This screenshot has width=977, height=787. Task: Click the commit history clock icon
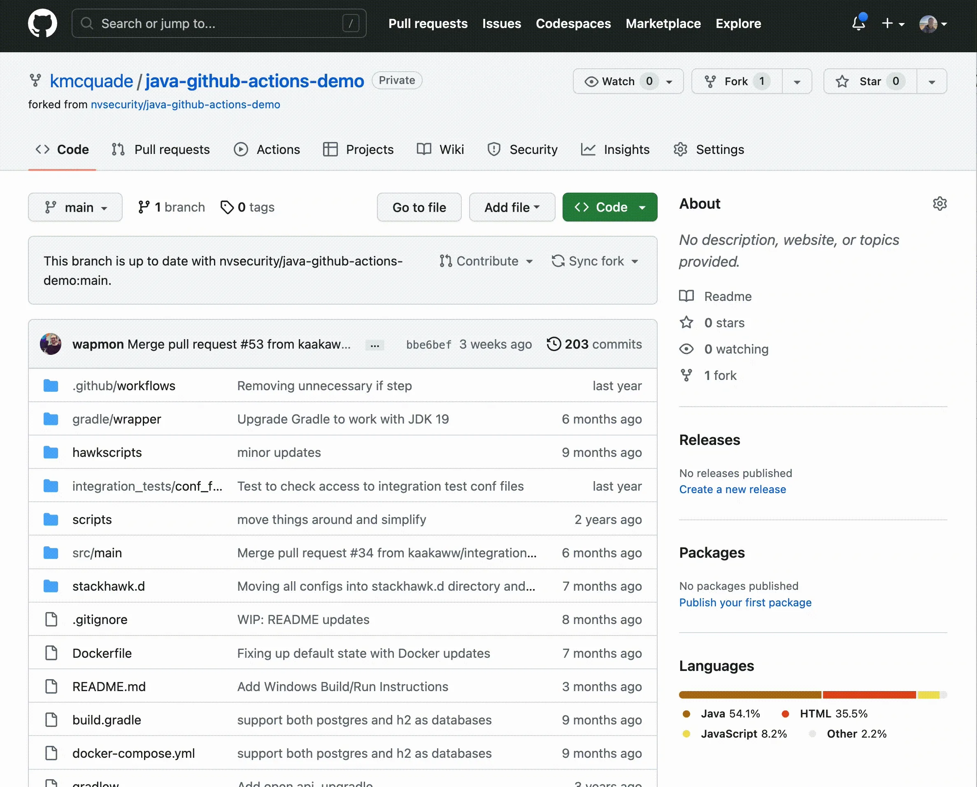(x=554, y=344)
